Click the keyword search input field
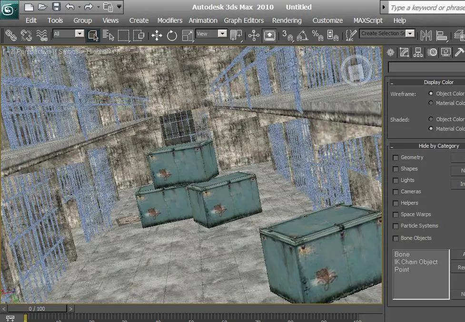465x322 pixels. (426, 8)
